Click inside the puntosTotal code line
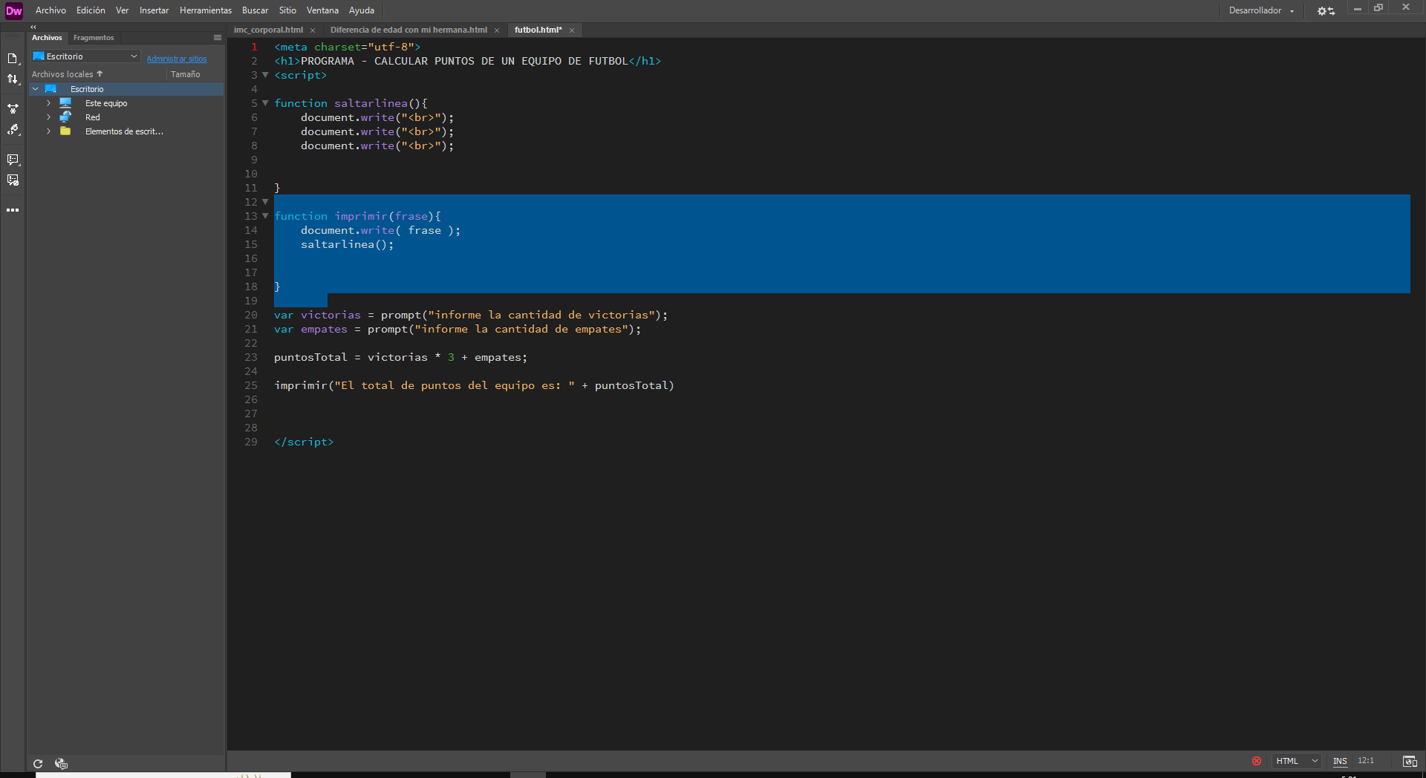This screenshot has width=1426, height=778. (x=400, y=357)
